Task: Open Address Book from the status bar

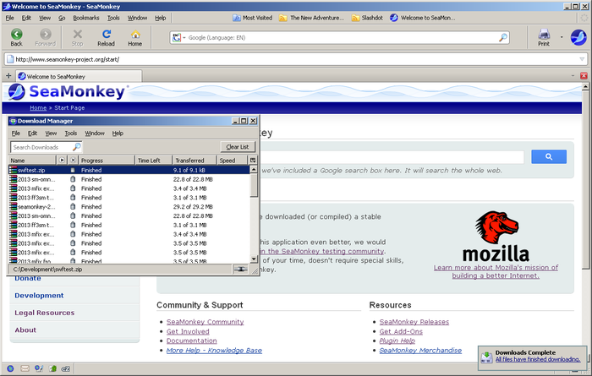Action: (52, 368)
